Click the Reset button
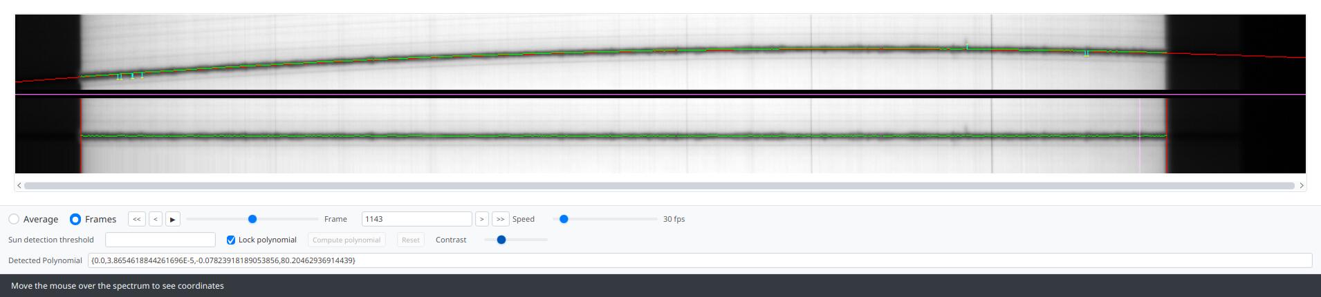1321x297 pixels. (411, 240)
